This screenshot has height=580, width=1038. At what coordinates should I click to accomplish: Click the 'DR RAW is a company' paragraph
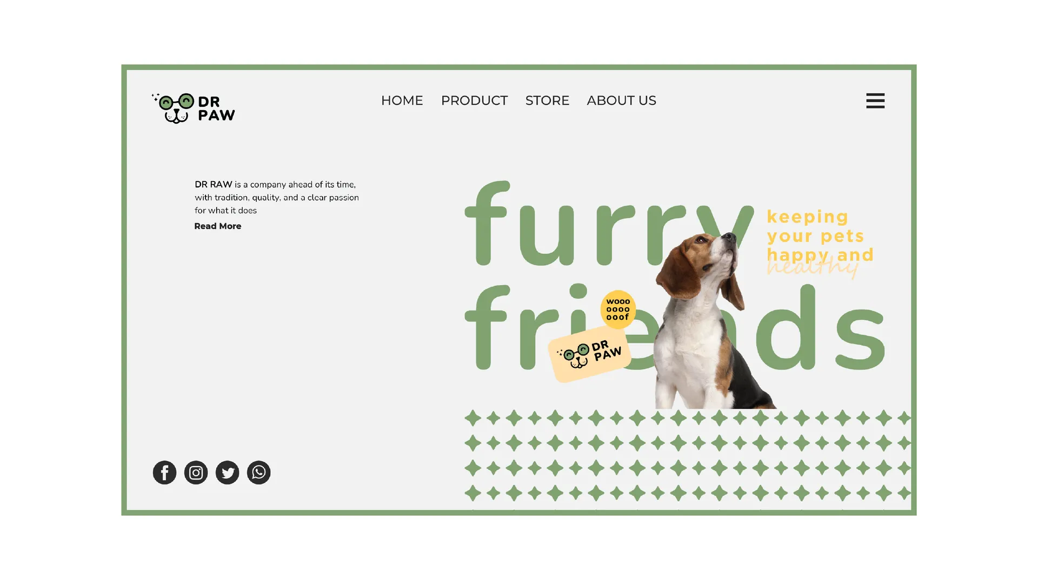(x=277, y=197)
